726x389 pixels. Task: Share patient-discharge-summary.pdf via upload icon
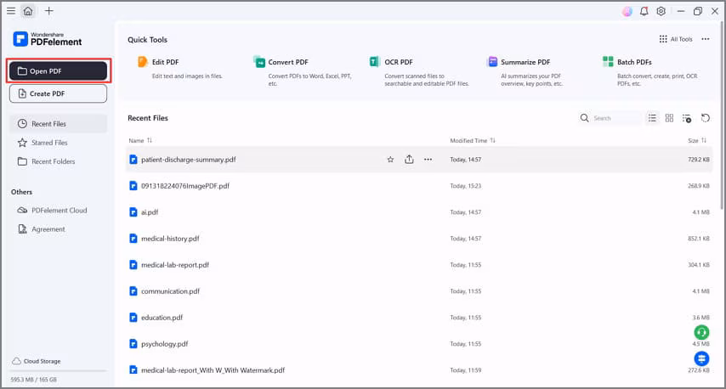(409, 160)
